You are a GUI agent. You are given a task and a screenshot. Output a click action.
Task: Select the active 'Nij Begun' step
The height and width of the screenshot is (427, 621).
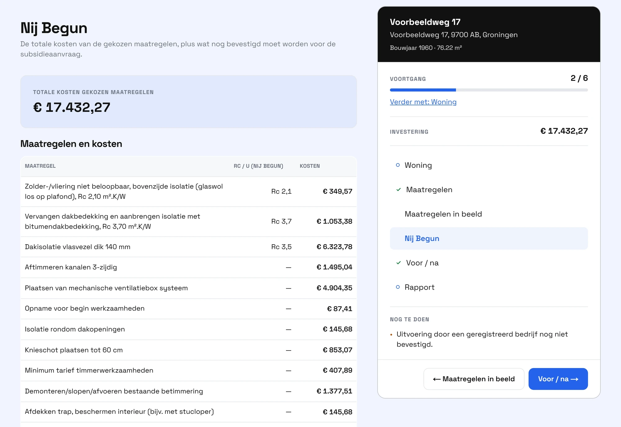(489, 238)
